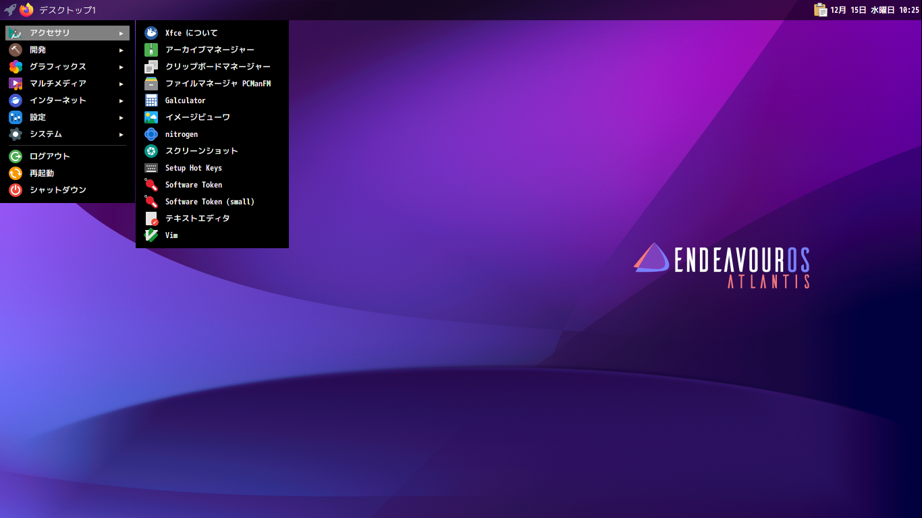
Task: Launch ファイルマネージャ PCManFM
Action: (212, 84)
